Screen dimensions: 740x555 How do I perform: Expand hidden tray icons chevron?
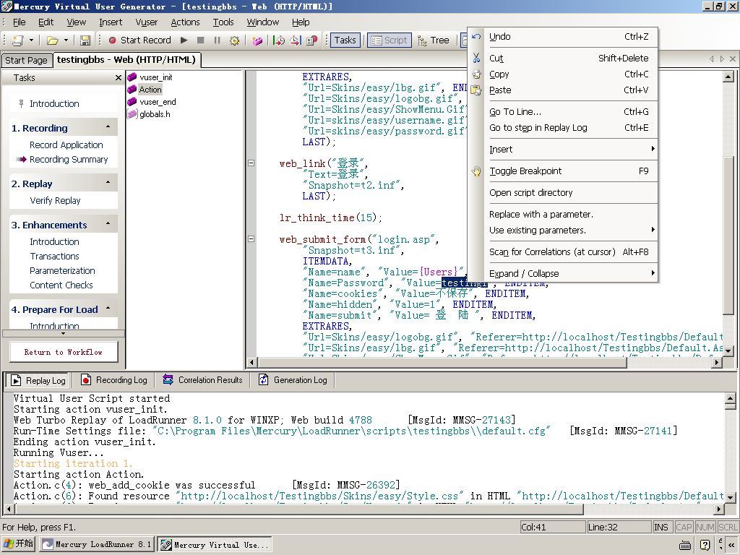pyautogui.click(x=731, y=545)
